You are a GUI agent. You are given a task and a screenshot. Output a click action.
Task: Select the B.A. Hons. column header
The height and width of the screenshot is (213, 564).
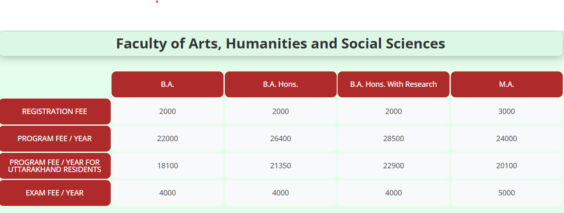(x=280, y=84)
